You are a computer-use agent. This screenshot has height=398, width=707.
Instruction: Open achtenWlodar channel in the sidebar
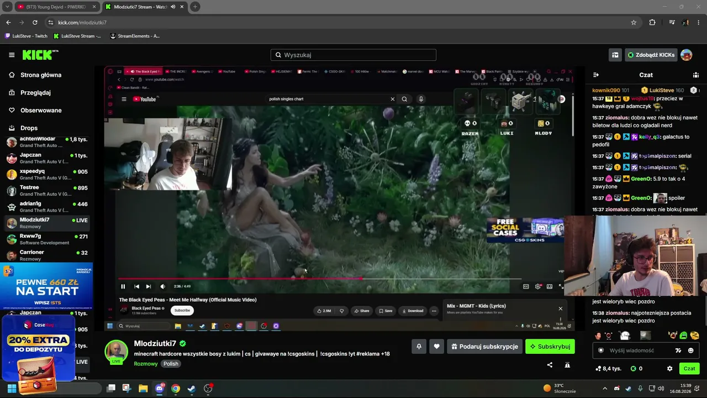[x=46, y=142]
